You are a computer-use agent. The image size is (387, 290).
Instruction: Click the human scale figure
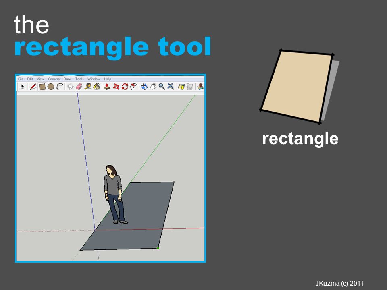[x=114, y=194]
